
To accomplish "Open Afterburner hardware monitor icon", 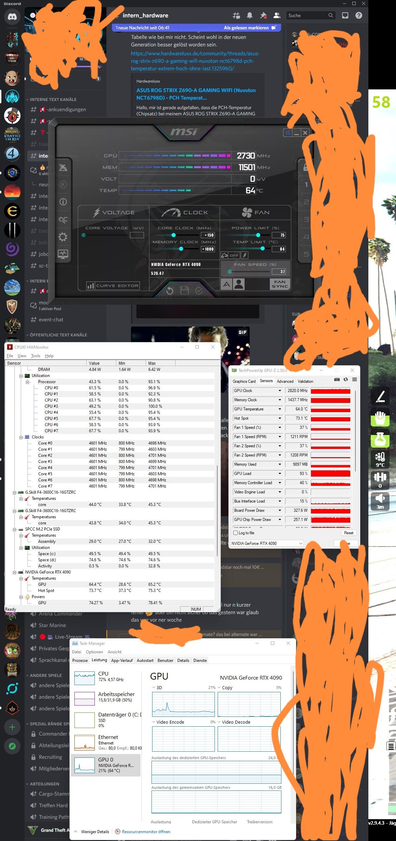I will 63,254.
